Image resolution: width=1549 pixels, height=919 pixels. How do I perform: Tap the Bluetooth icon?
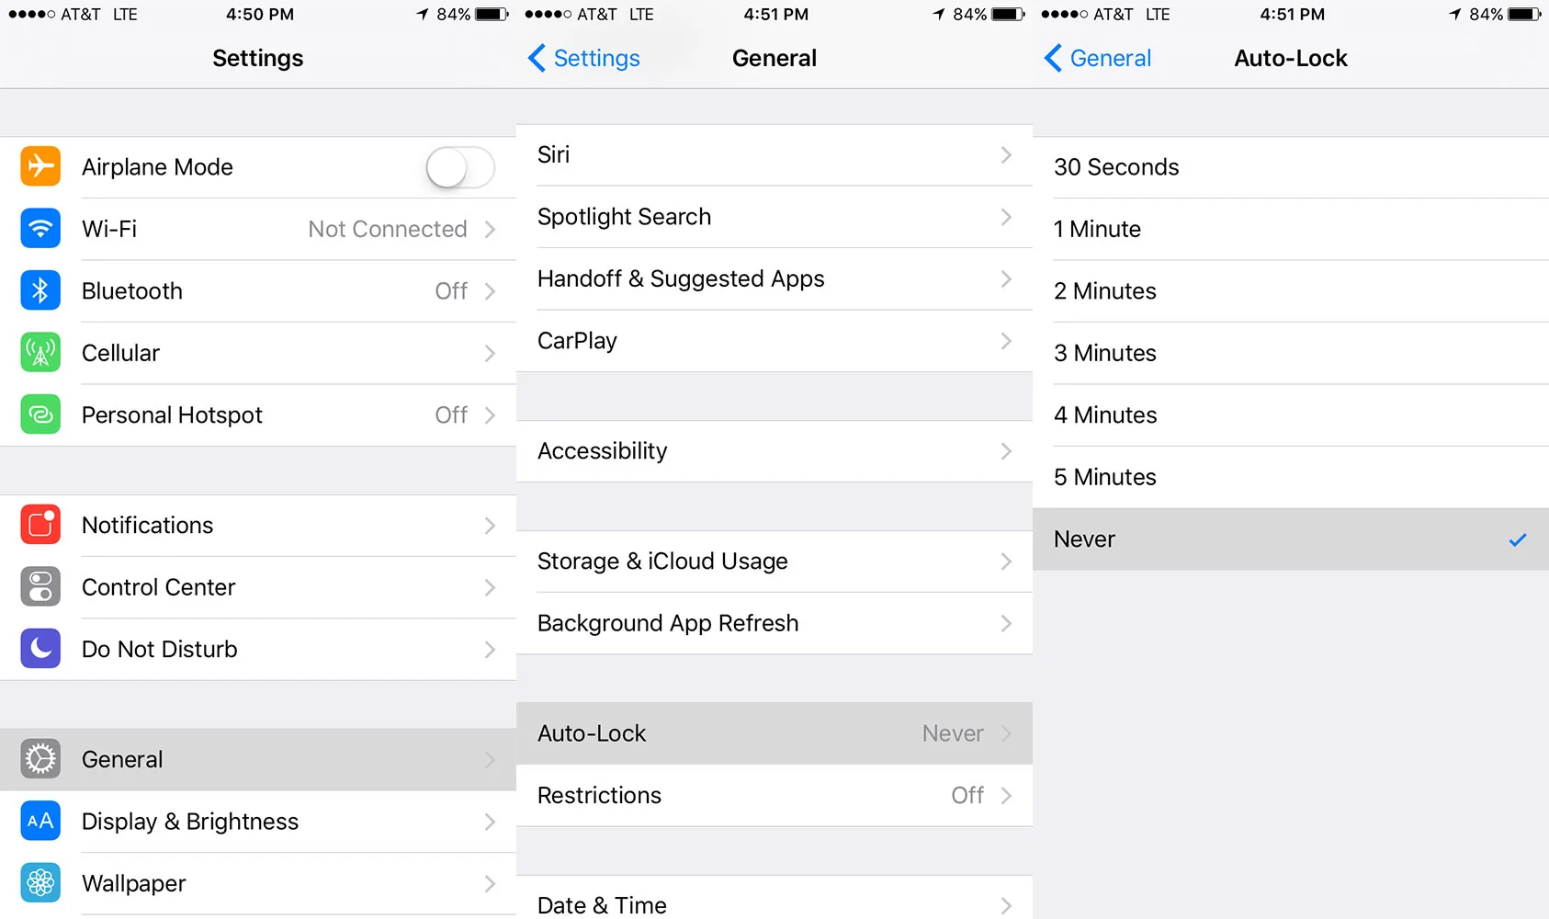[x=40, y=290]
